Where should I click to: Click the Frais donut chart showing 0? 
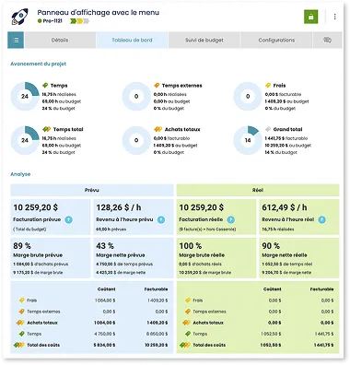point(248,97)
